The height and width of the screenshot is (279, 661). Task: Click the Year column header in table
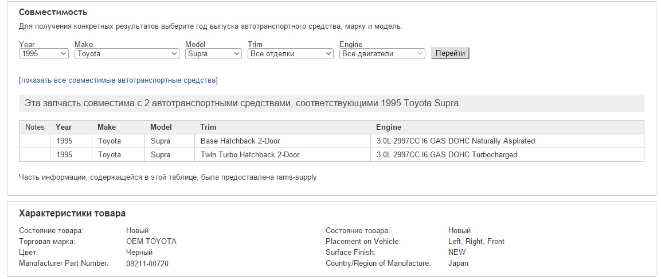pyautogui.click(x=64, y=127)
